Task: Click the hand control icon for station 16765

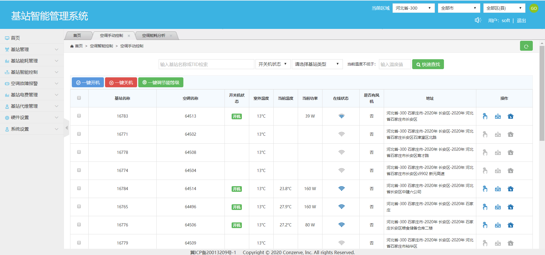Action: 485,207
